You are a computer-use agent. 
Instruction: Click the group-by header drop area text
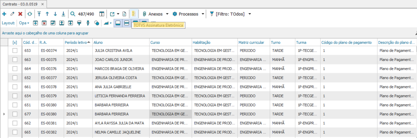[45, 33]
